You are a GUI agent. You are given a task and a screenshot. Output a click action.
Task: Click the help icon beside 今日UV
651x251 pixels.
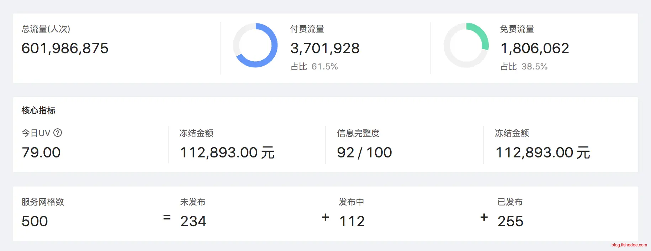[58, 133]
